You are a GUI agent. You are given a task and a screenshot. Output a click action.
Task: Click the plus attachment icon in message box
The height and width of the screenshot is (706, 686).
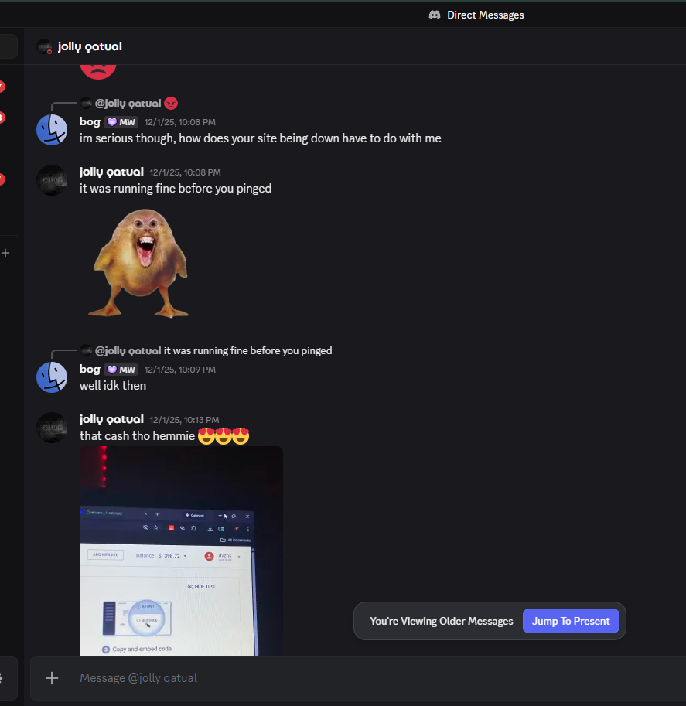click(52, 677)
